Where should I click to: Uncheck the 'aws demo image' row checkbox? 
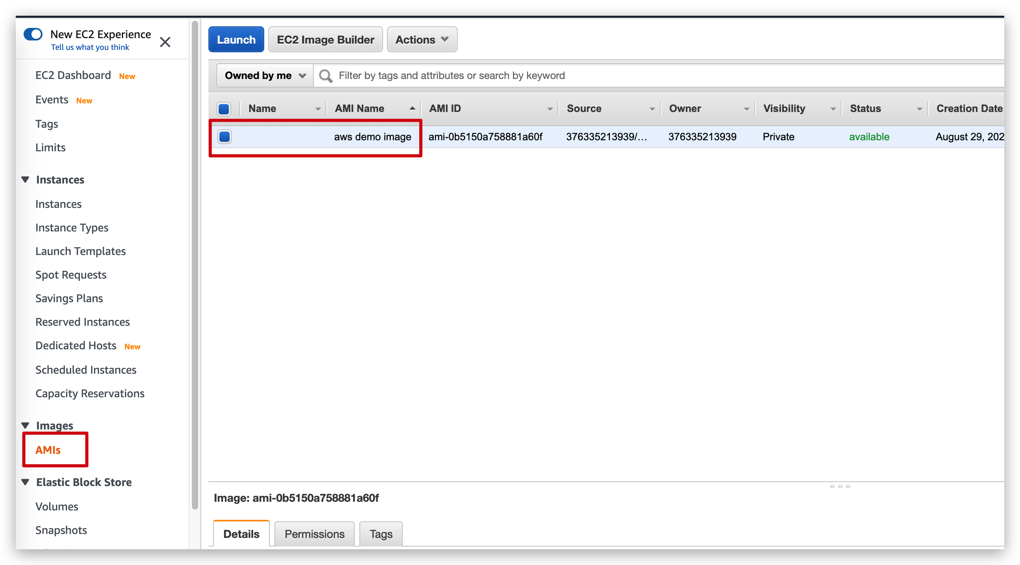225,137
